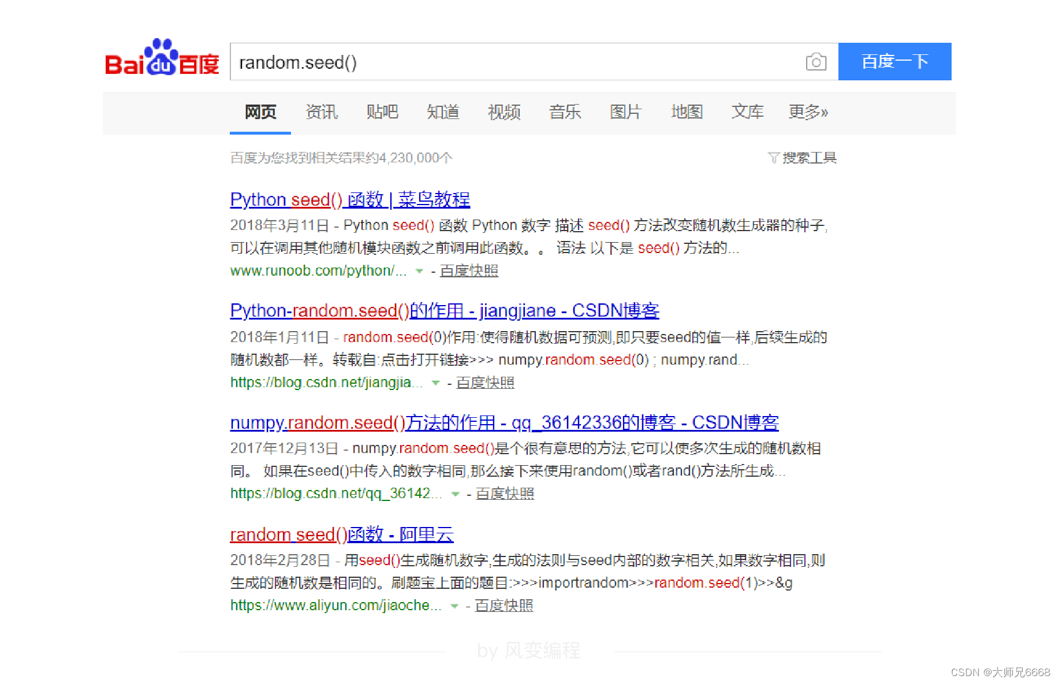Click the date 2018年3月11日 in first snippet
This screenshot has height=683, width=1059.
[x=279, y=225]
